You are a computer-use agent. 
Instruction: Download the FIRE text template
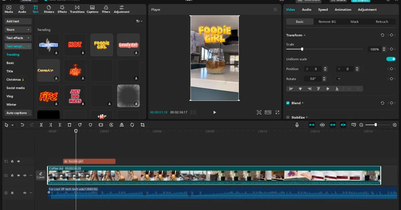click(56, 104)
